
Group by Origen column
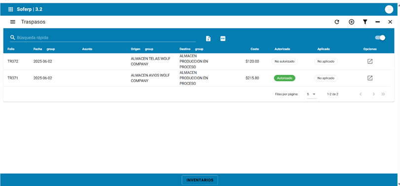[149, 49]
